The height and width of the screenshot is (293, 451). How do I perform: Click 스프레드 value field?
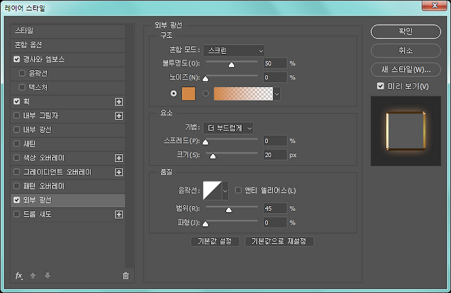coord(275,141)
